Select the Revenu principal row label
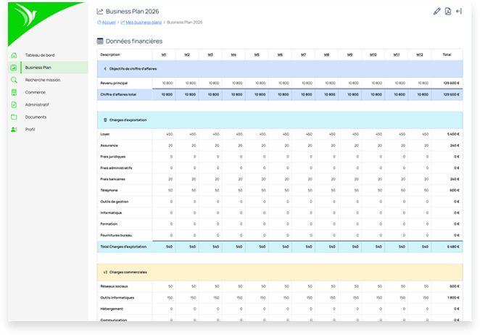The width and height of the screenshot is (480, 335). point(114,83)
